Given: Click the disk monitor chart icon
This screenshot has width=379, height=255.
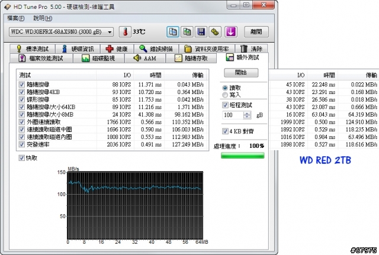Looking at the screenshot, I should click(x=85, y=58).
